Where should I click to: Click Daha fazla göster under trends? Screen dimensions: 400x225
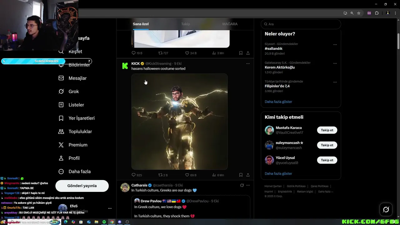278,102
